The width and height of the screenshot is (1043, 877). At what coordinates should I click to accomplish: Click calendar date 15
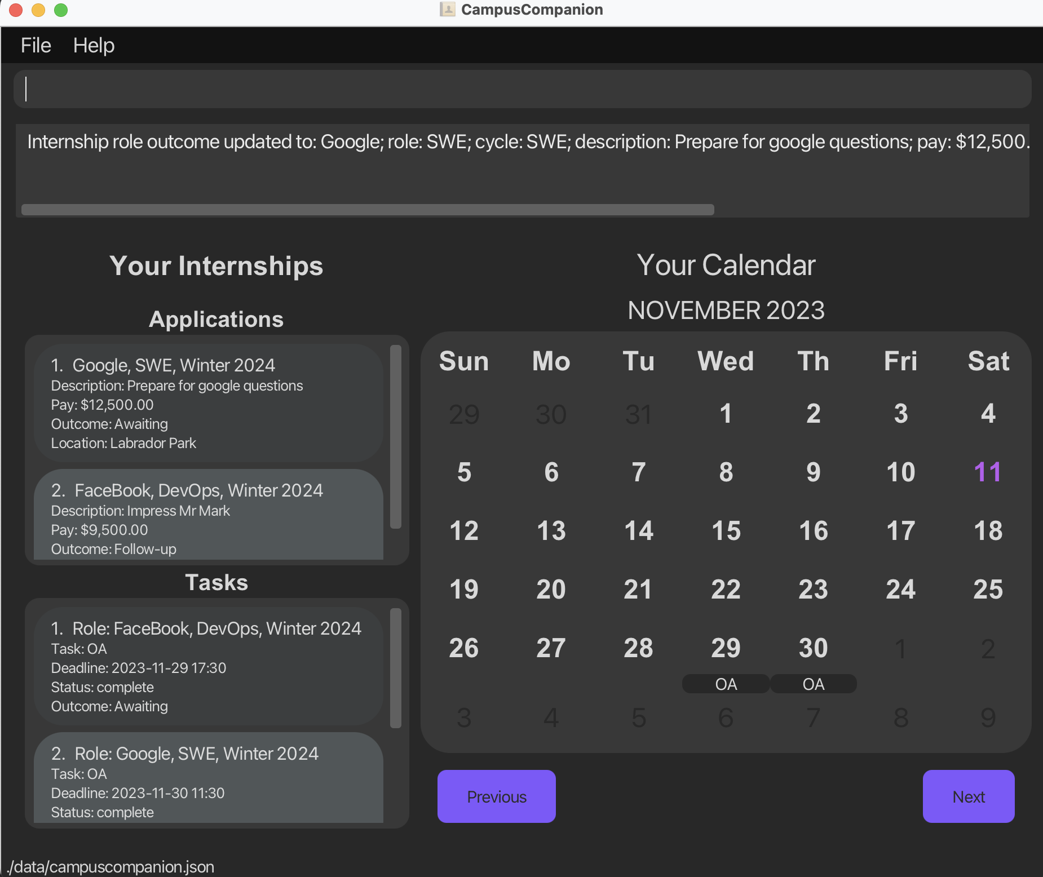pyautogui.click(x=726, y=531)
